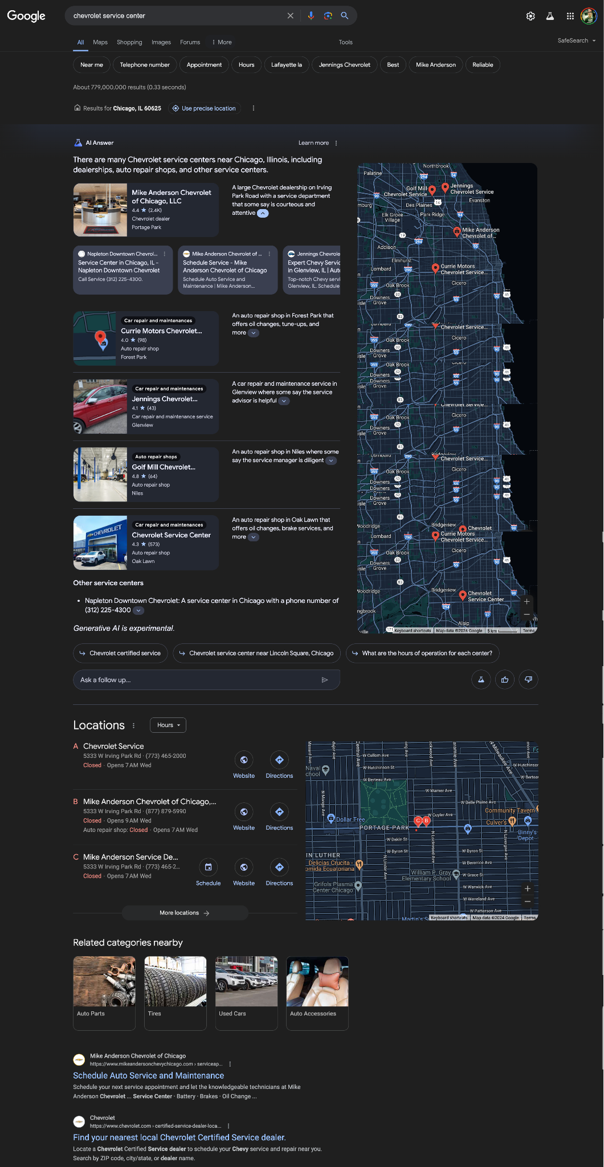Open Google settings gear
The image size is (604, 1167).
point(530,17)
